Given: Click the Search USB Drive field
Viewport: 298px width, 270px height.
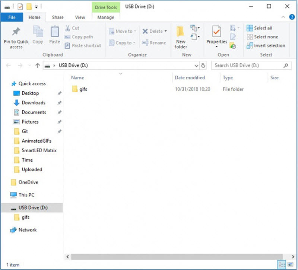Looking at the screenshot, I should coord(248,66).
